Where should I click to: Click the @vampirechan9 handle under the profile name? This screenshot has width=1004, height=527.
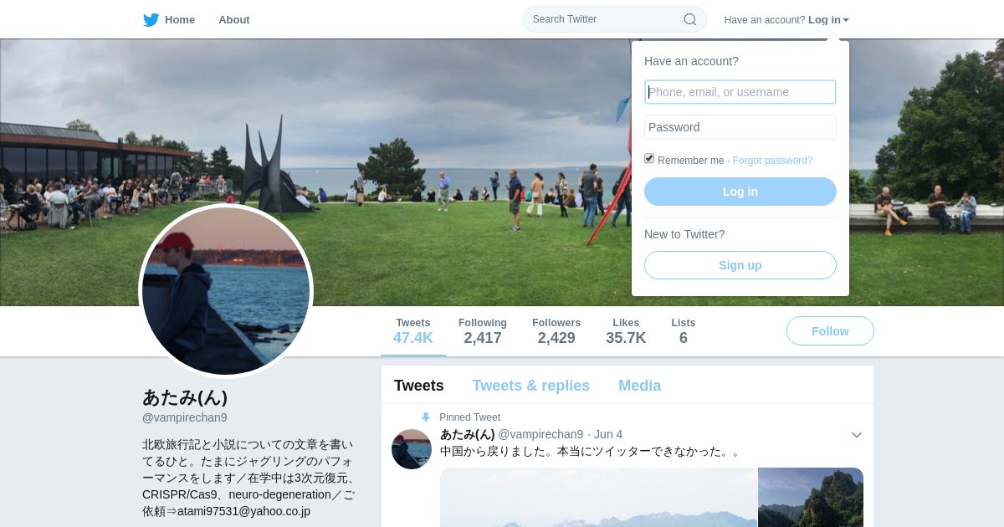(185, 417)
